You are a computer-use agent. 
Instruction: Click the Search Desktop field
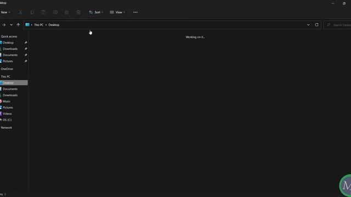click(337, 25)
